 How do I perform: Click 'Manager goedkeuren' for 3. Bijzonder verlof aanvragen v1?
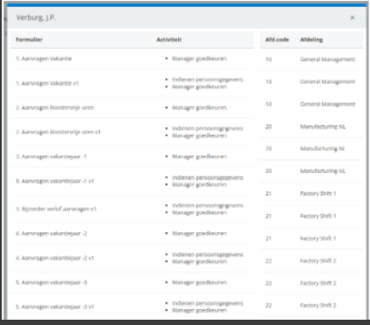tap(199, 213)
